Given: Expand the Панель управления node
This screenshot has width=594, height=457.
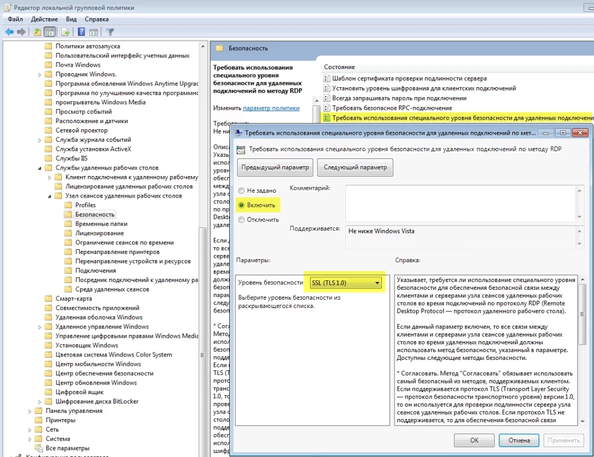Looking at the screenshot, I should pyautogui.click(x=30, y=411).
